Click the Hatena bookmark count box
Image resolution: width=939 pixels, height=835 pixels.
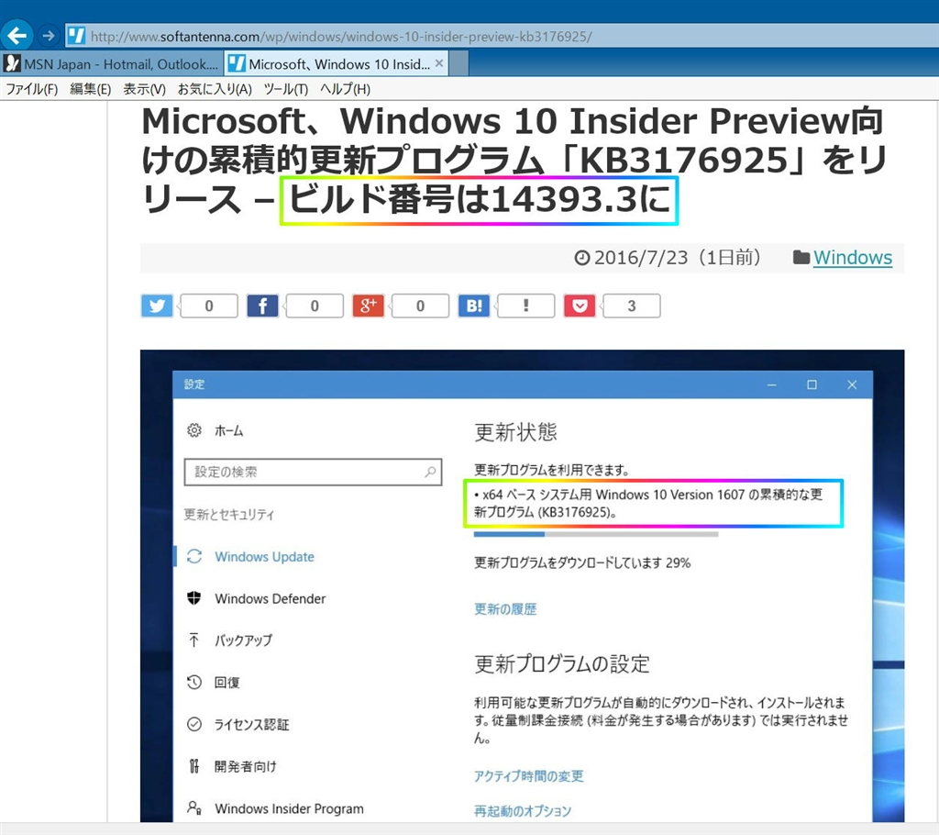(x=525, y=306)
